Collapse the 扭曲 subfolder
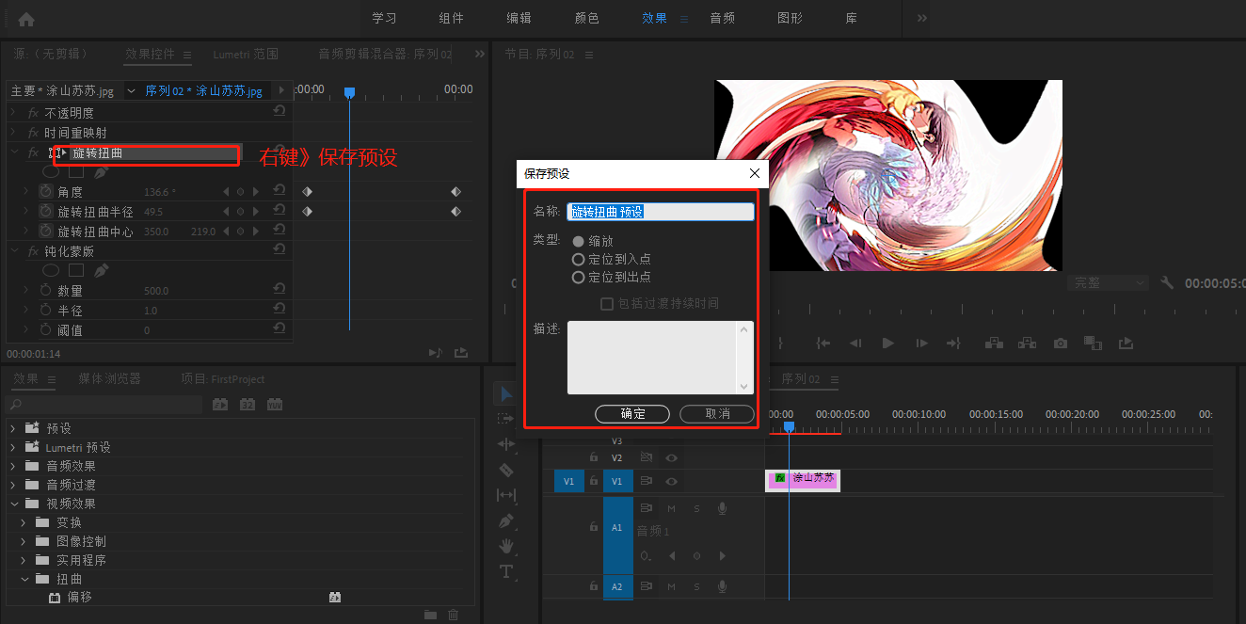1246x624 pixels. tap(24, 579)
